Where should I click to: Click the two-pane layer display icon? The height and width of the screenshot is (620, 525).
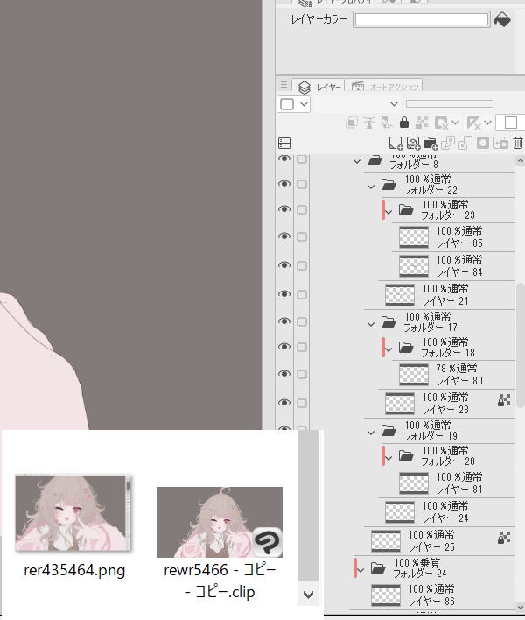pos(284,143)
